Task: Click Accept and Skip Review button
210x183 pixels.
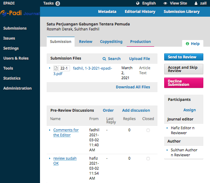Action: click(x=184, y=69)
